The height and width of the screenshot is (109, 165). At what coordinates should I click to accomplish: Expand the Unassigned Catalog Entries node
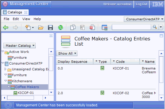(6, 69)
